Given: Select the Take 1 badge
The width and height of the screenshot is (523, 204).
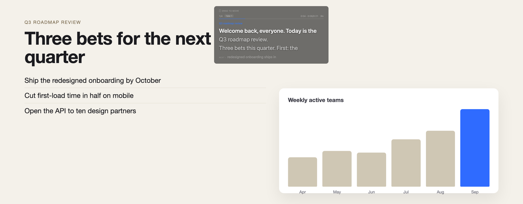Looking at the screenshot, I should 229,16.
